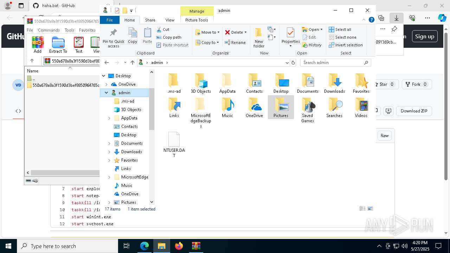450x253 pixels.
Task: Click Copy path in ribbon
Action: tap(169, 37)
